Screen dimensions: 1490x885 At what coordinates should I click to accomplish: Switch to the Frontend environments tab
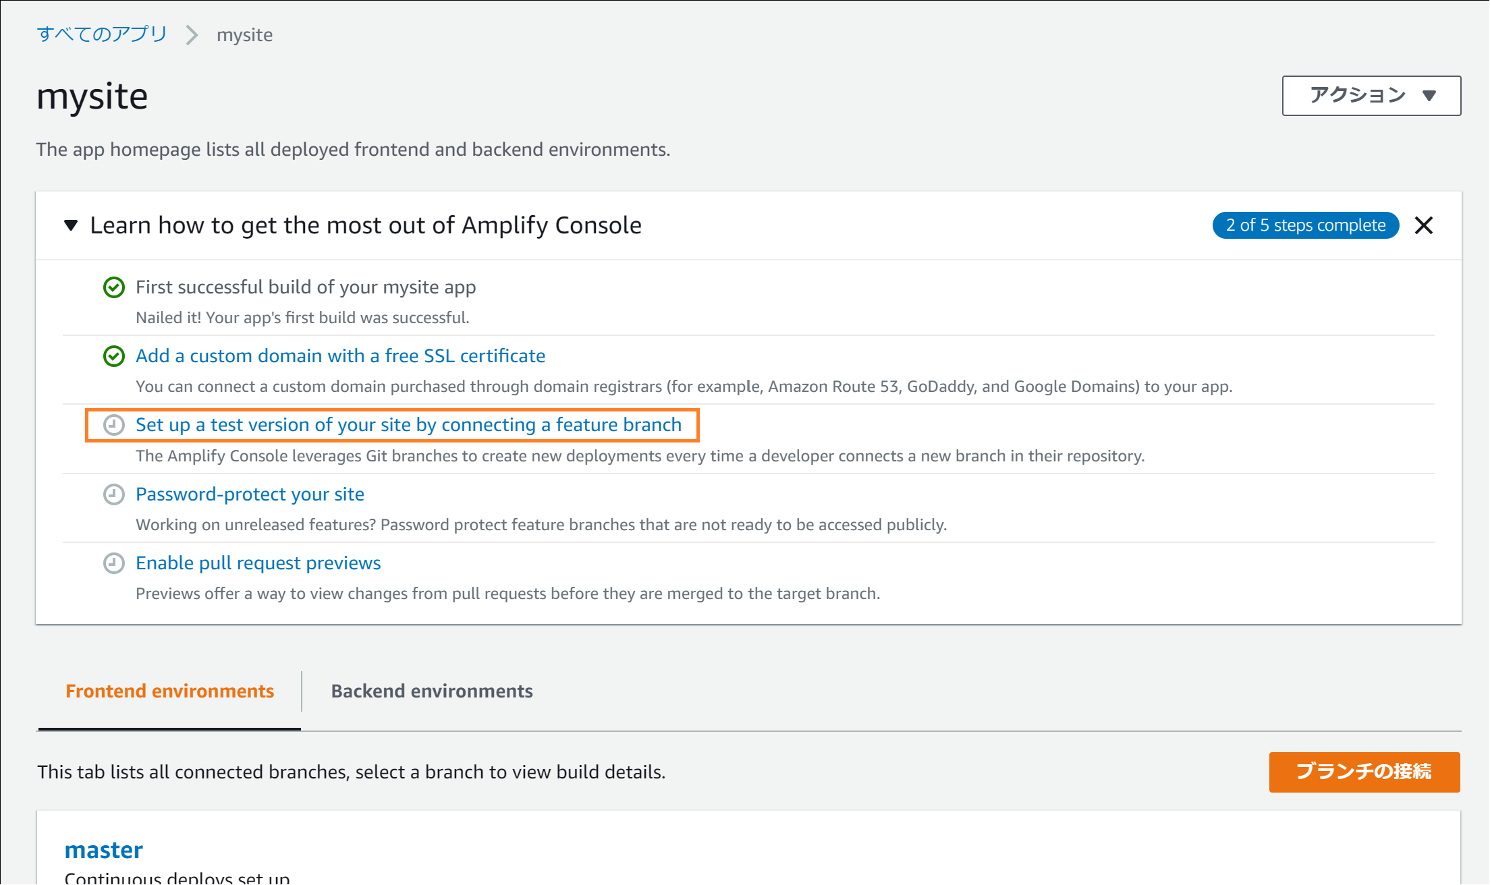(169, 691)
